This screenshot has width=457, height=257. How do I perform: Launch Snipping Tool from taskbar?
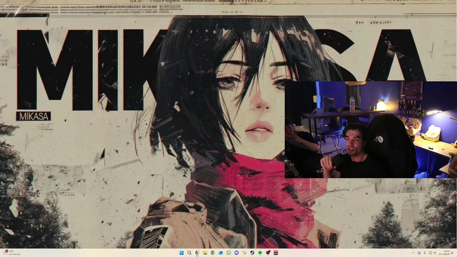coord(244,253)
